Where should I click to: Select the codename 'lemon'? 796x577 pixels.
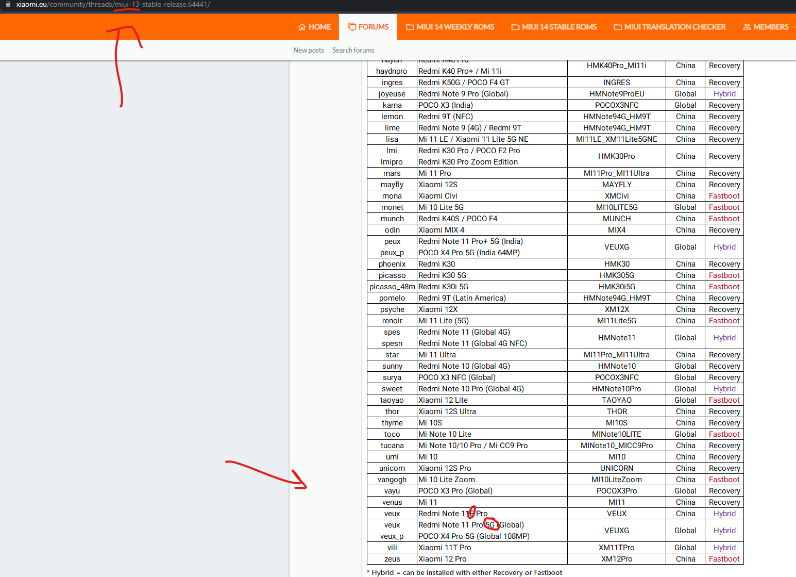coord(392,117)
